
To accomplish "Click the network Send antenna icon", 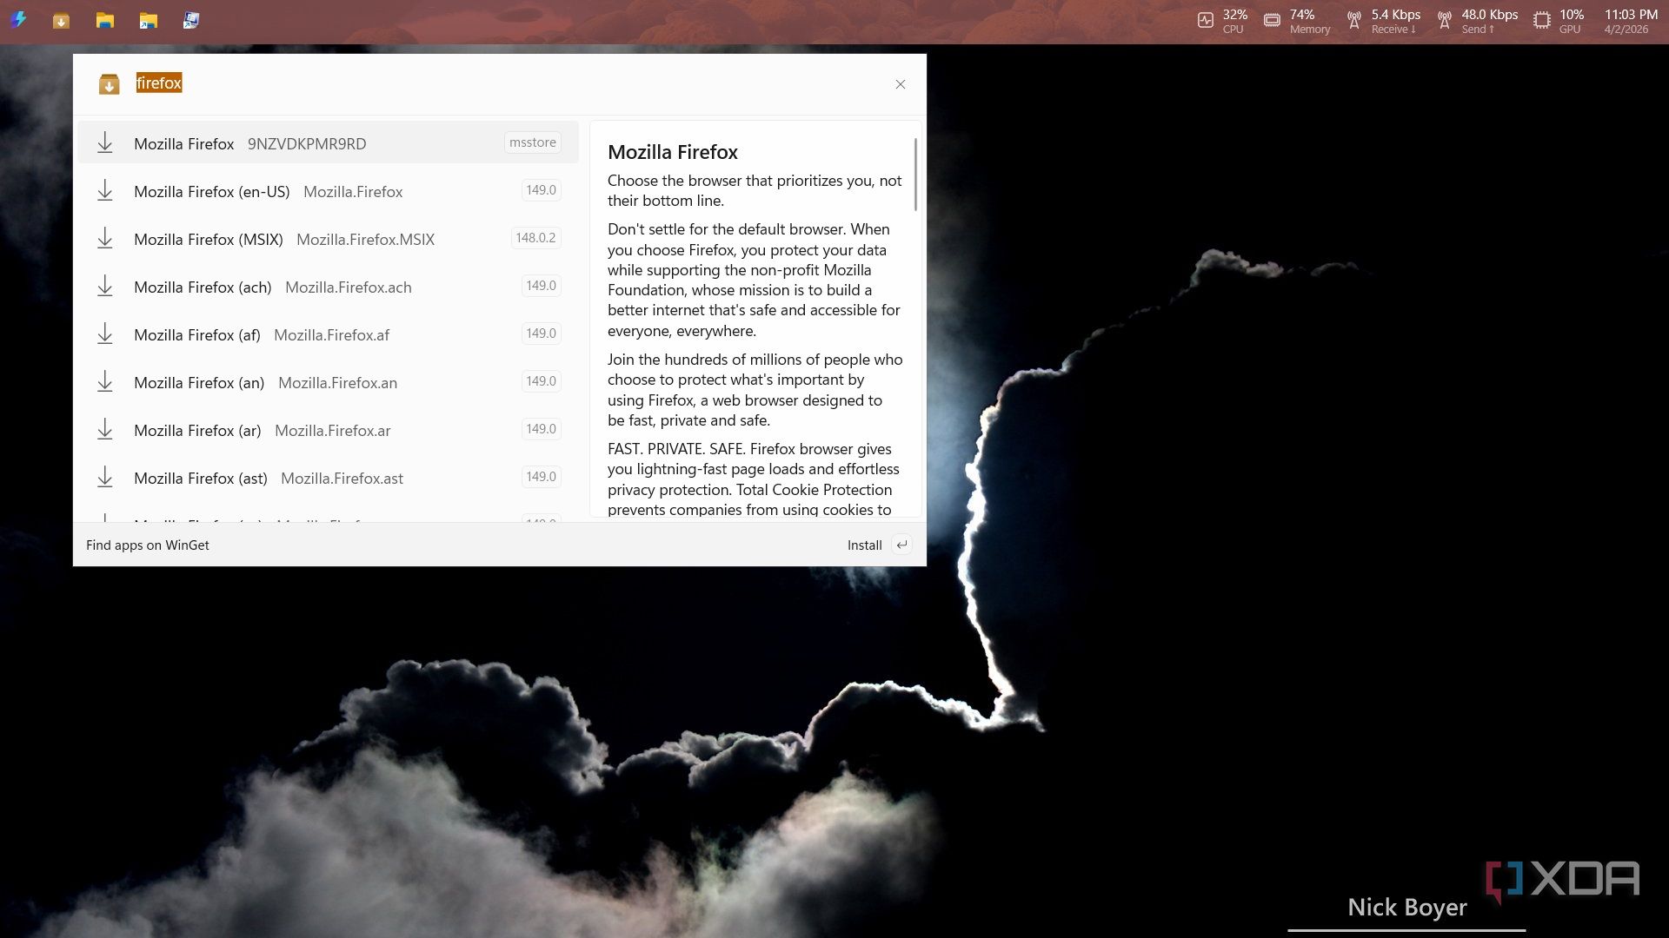I will tap(1444, 21).
